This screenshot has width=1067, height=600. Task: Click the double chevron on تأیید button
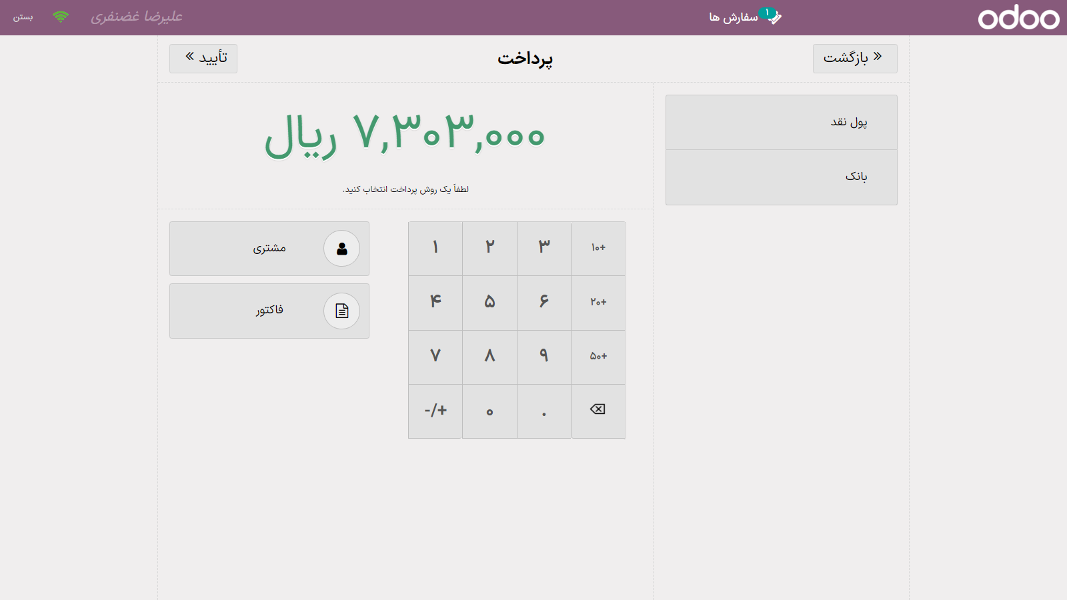[x=190, y=57]
